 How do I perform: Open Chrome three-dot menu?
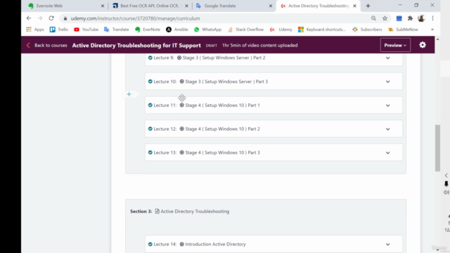pyautogui.click(x=432, y=18)
